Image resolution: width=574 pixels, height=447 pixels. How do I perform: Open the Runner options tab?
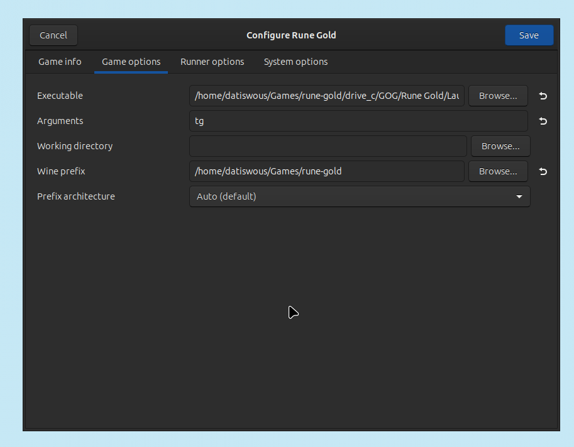coord(212,62)
